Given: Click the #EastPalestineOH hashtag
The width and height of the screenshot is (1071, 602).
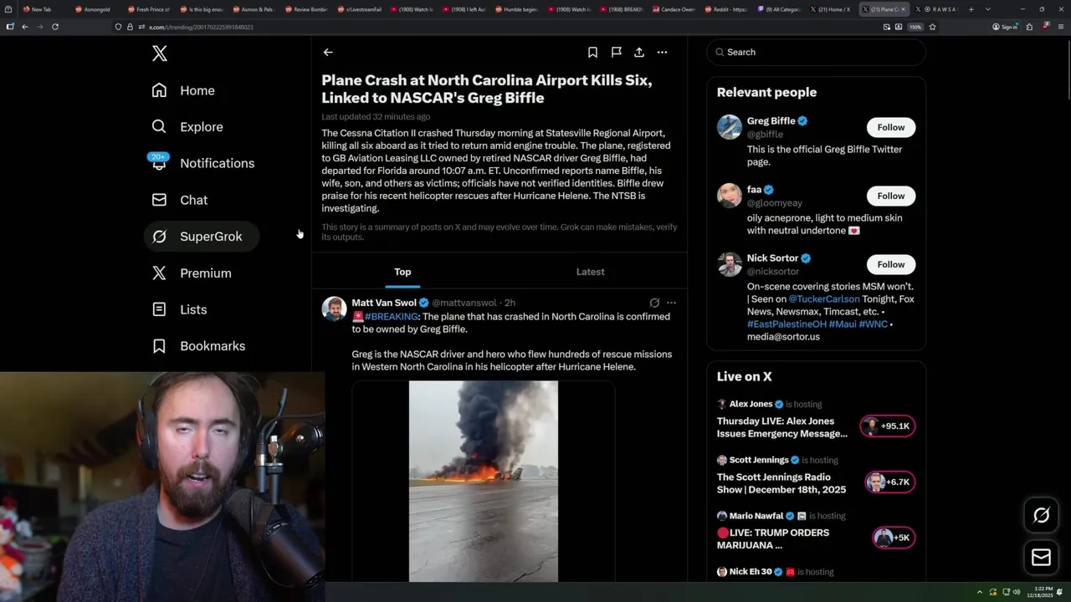Looking at the screenshot, I should tap(787, 324).
